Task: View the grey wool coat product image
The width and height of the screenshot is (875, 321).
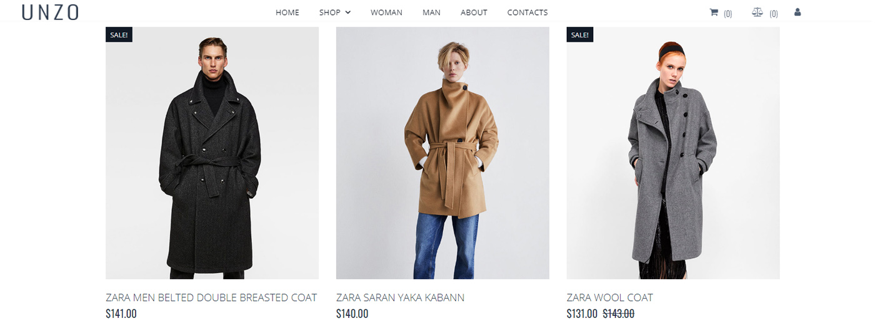Action: click(673, 153)
